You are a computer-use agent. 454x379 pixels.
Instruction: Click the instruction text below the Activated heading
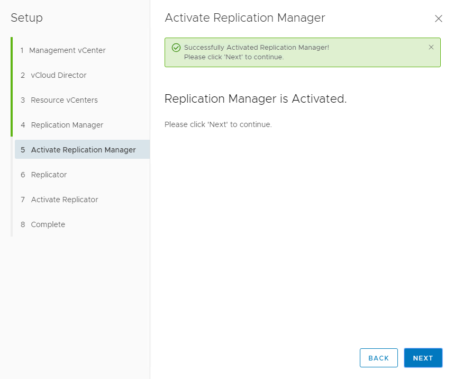218,124
